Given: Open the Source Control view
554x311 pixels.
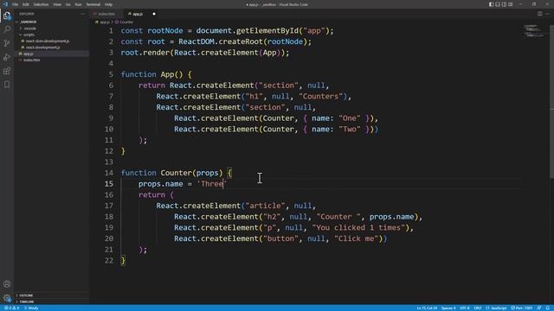Looking at the screenshot, I should click(7, 43).
